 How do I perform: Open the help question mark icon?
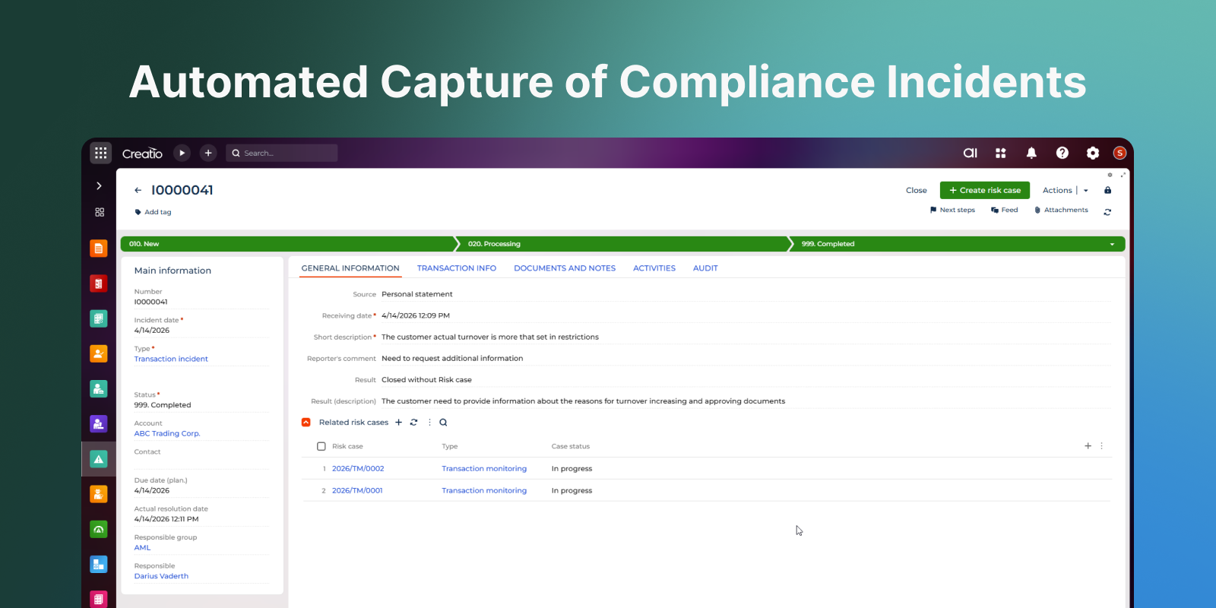(1062, 153)
